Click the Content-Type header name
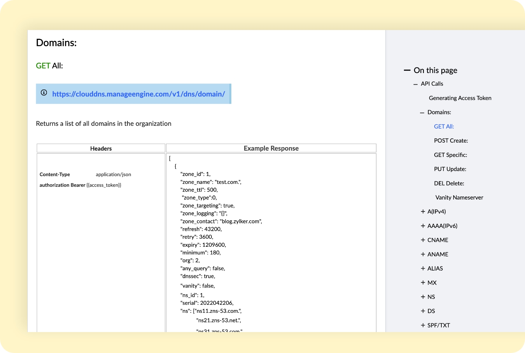This screenshot has width=525, height=353. [x=55, y=174]
